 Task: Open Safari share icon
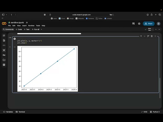click(152, 15)
